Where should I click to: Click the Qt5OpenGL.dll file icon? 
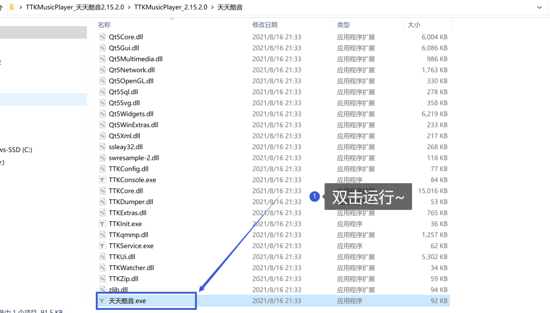click(x=102, y=80)
